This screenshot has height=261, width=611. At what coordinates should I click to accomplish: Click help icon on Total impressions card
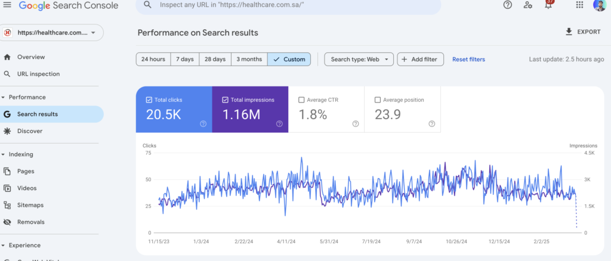279,124
